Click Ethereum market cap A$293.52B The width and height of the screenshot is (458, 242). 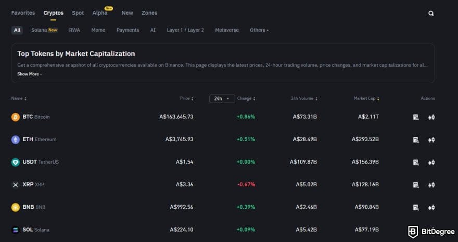pyautogui.click(x=365, y=139)
